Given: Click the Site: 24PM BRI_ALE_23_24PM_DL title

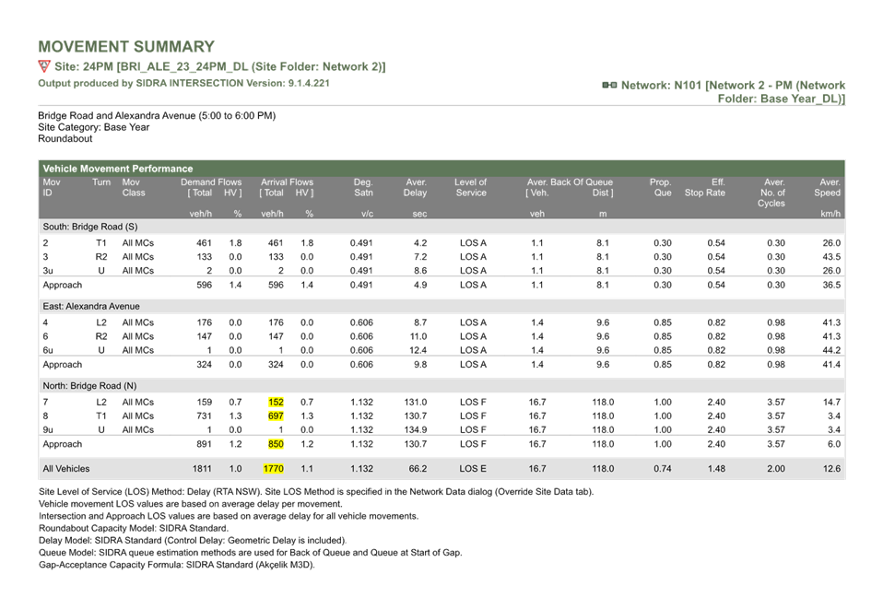Looking at the screenshot, I should tap(220, 66).
